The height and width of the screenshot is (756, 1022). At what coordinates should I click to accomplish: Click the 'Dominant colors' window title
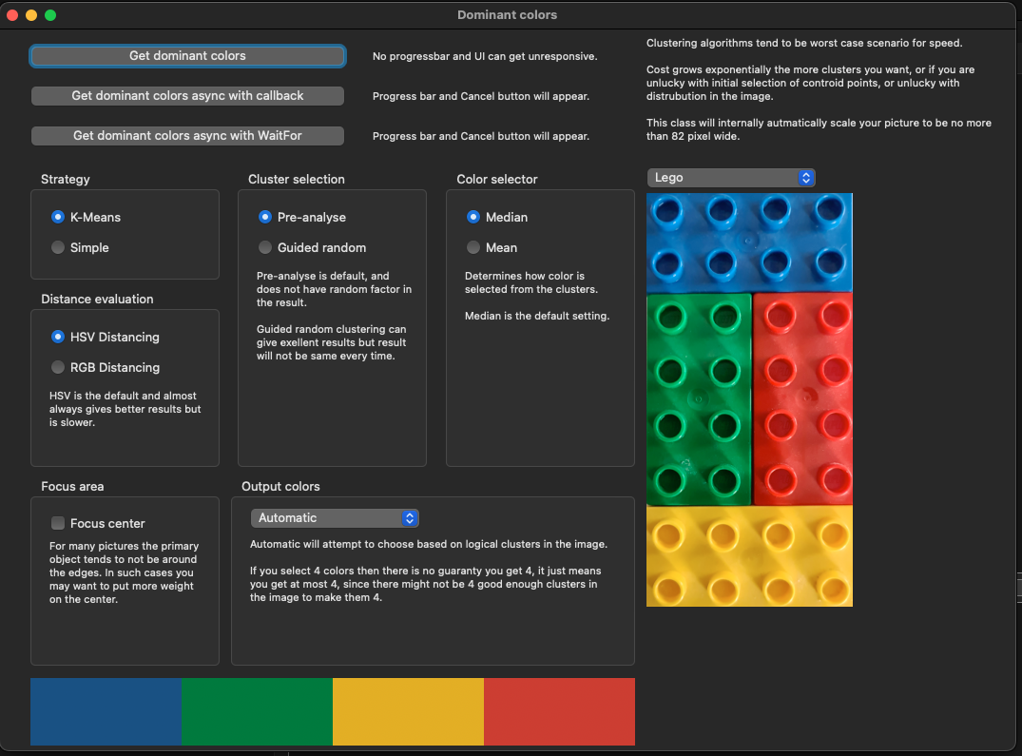tap(507, 15)
